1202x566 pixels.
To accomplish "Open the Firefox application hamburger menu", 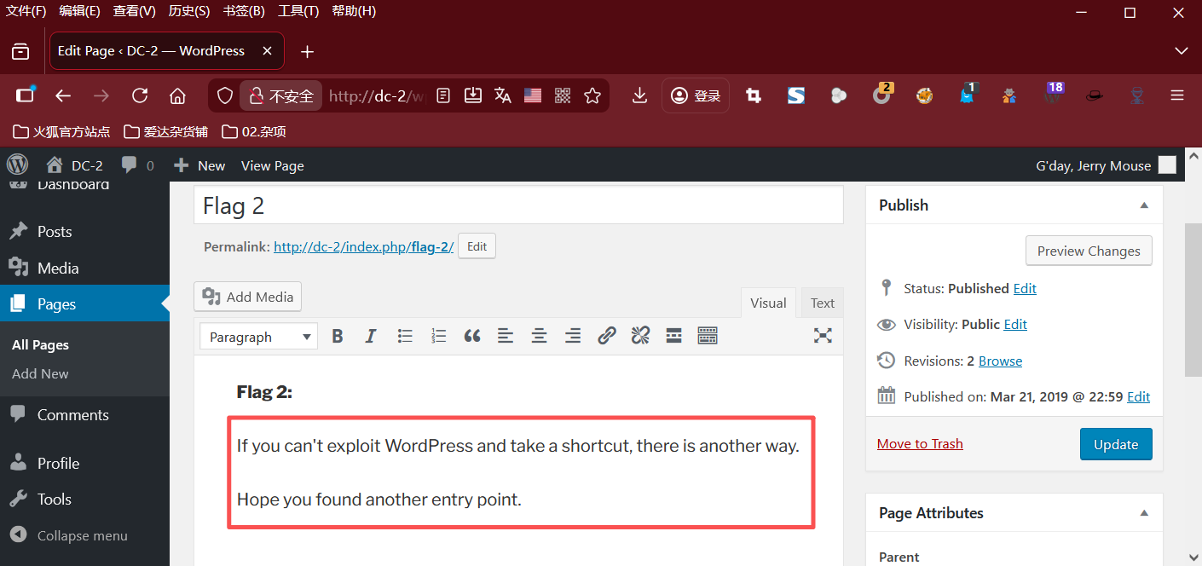I will (x=1177, y=96).
